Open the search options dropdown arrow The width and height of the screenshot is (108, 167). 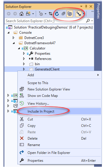(92, 21)
